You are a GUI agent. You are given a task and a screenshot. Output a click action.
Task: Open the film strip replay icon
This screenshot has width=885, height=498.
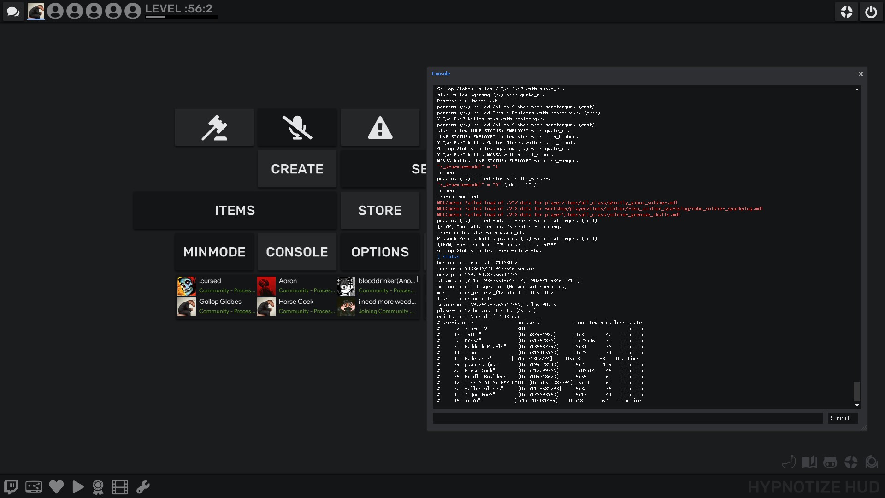pos(120,487)
